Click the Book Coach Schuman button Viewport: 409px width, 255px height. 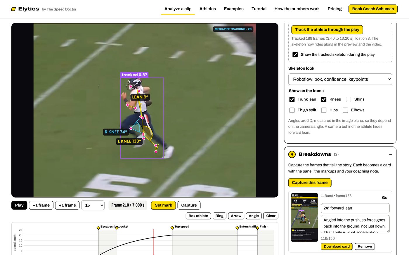pos(373,9)
